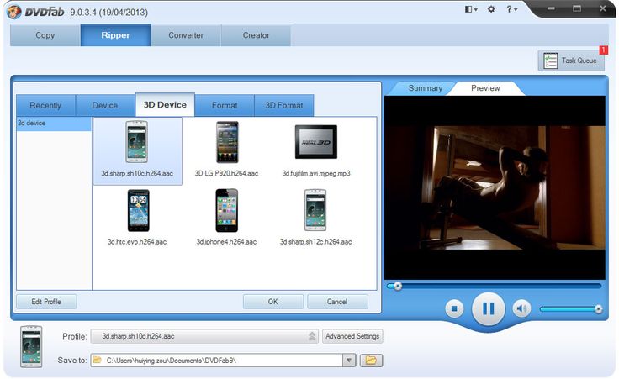
Task: Click the Profile field showing 3d.sharp.sh10c.h264.aac
Action: (204, 336)
